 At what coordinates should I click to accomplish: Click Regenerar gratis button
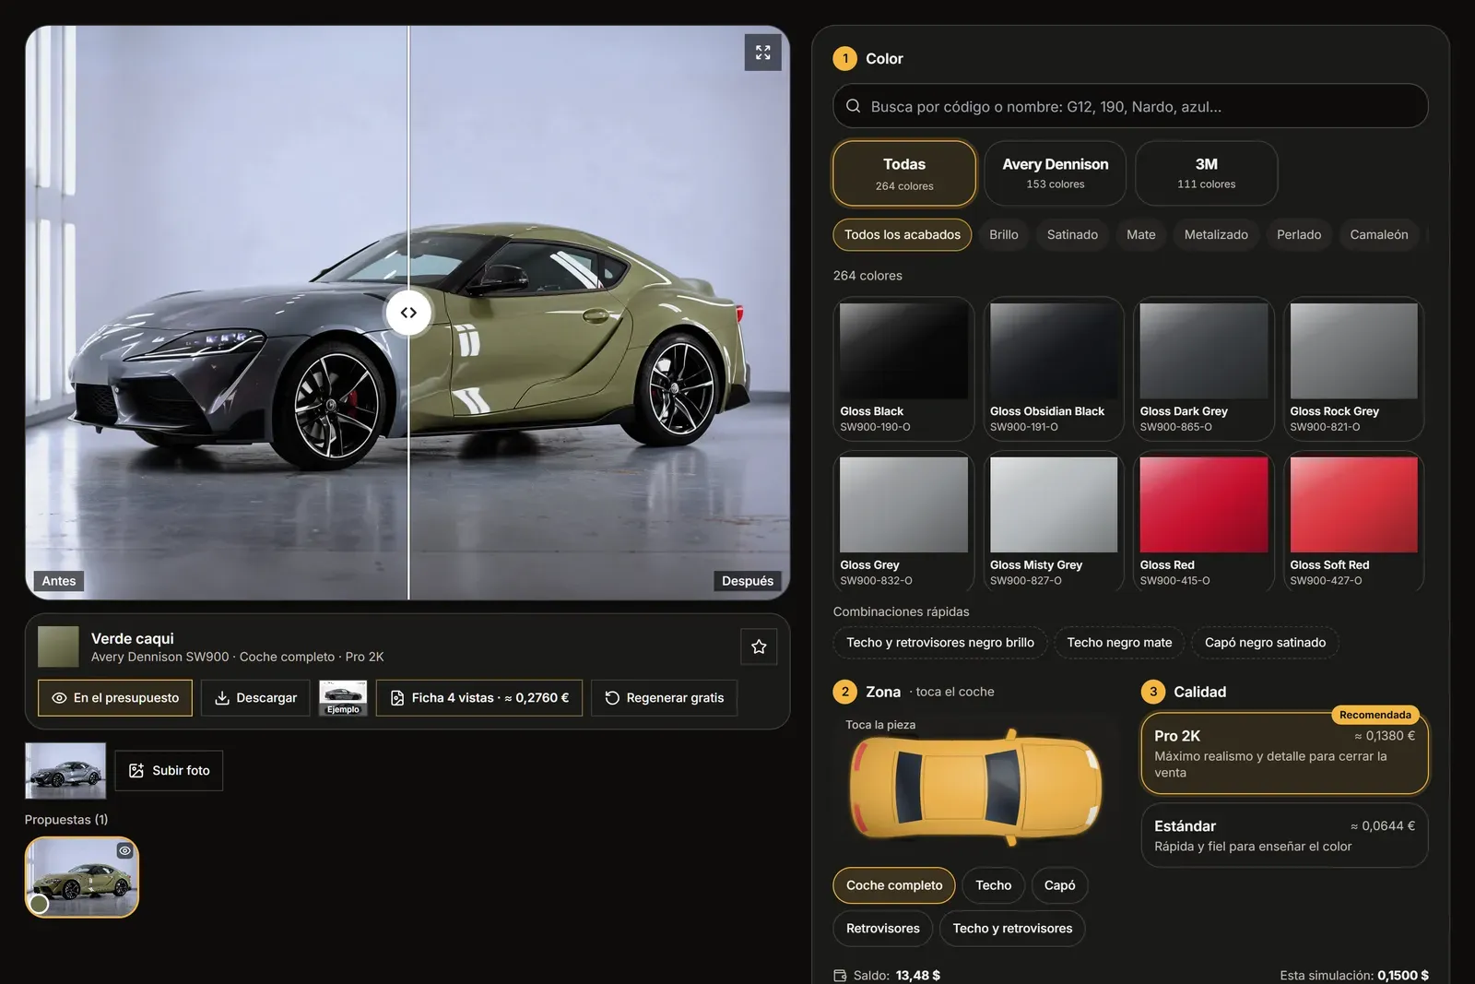coord(664,698)
